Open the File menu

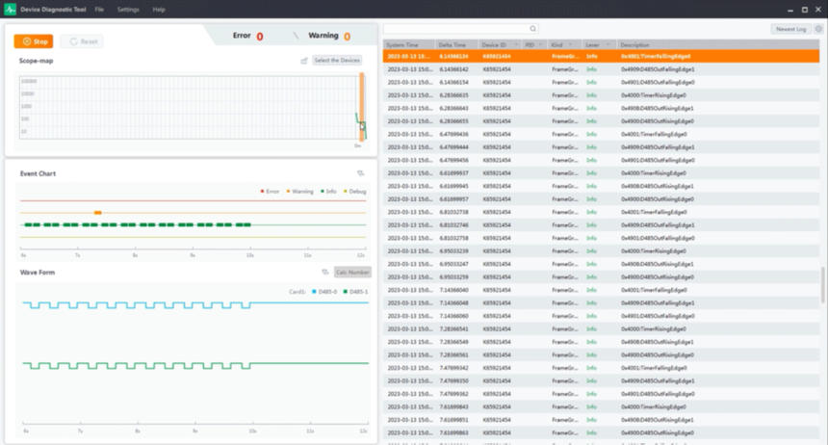[99, 10]
